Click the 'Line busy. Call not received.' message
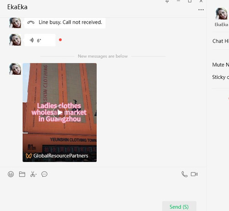Screen dimensions: 229x211 [x=65, y=22]
